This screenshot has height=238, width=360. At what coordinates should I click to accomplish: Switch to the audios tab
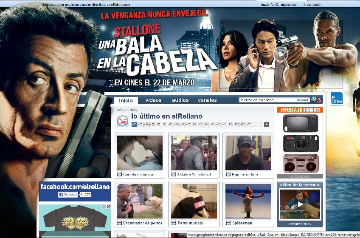180,100
